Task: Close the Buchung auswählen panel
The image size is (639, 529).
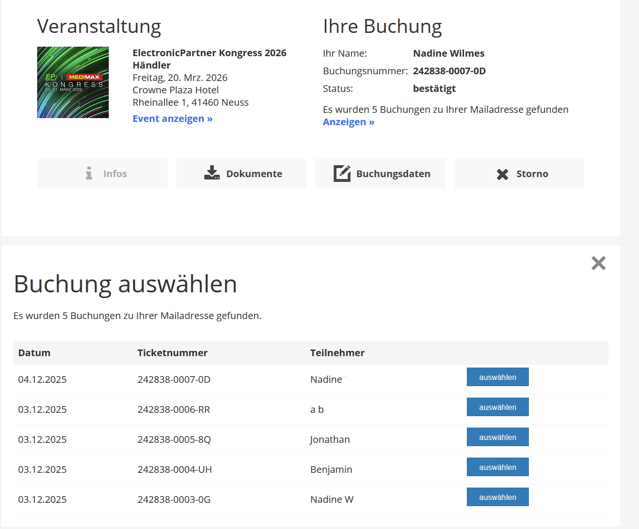Action: point(598,263)
